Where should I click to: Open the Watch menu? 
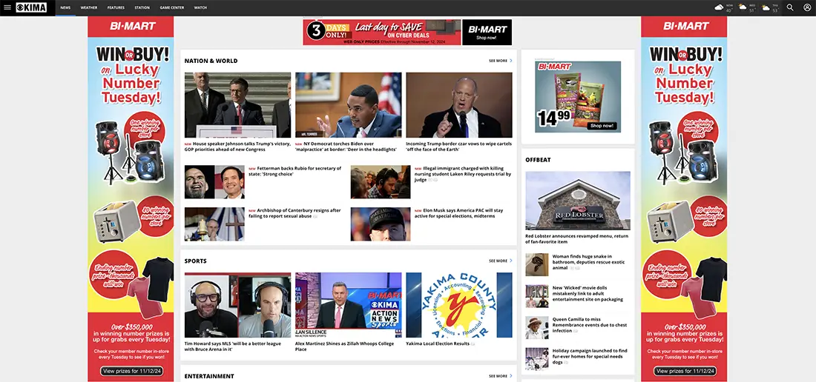coord(200,8)
